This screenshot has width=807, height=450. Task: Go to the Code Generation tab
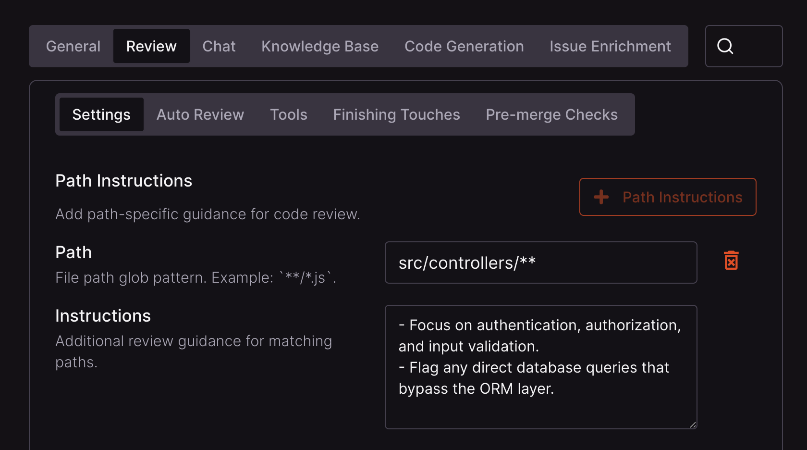coord(464,46)
